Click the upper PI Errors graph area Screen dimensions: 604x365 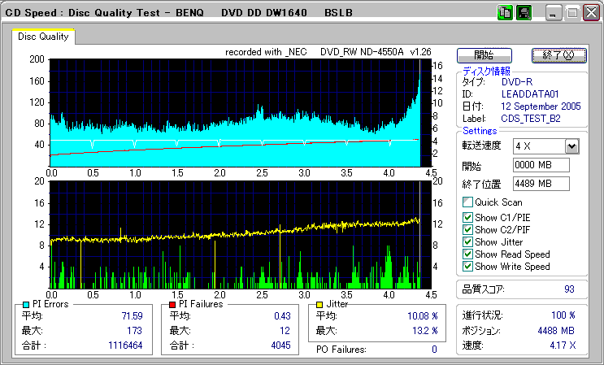coord(234,111)
